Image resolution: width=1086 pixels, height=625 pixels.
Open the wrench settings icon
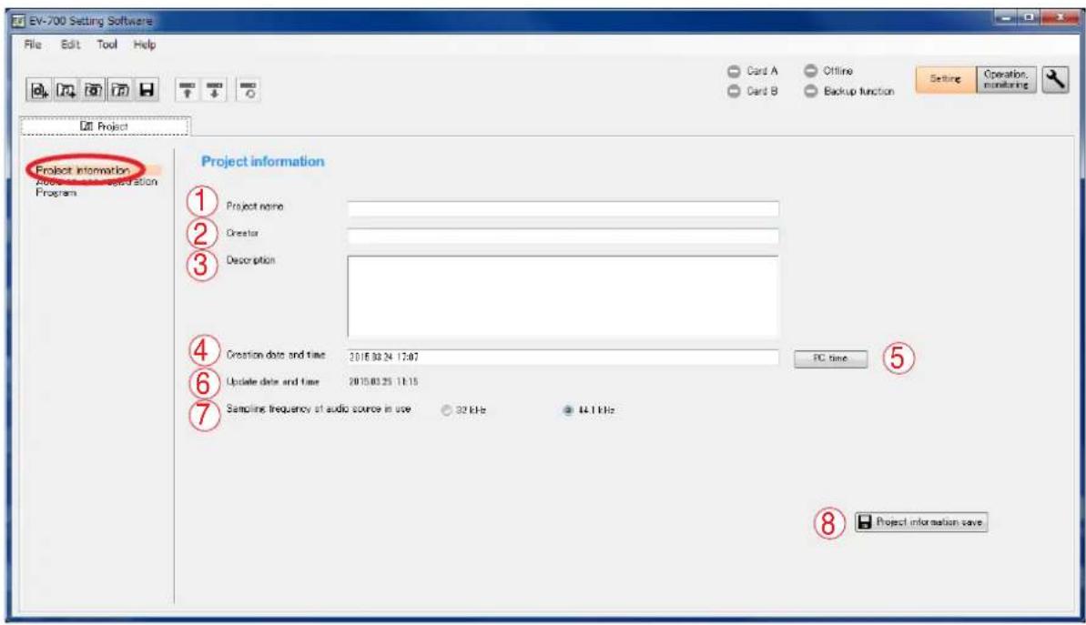1055,79
